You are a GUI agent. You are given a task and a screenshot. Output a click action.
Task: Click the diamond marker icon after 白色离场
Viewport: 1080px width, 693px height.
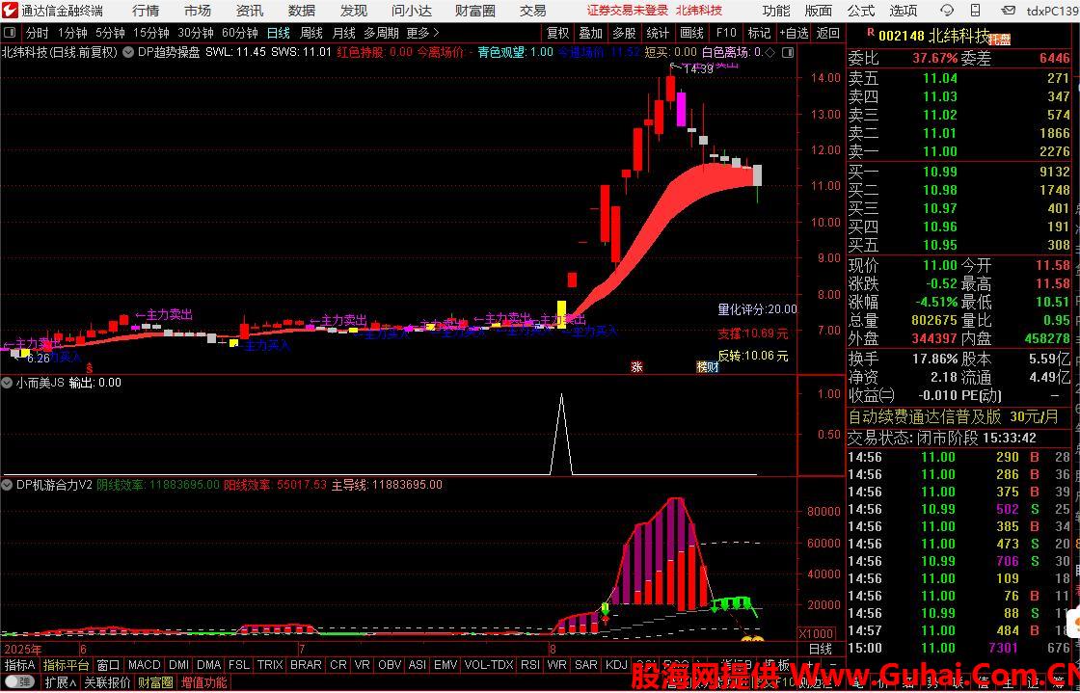coord(769,52)
